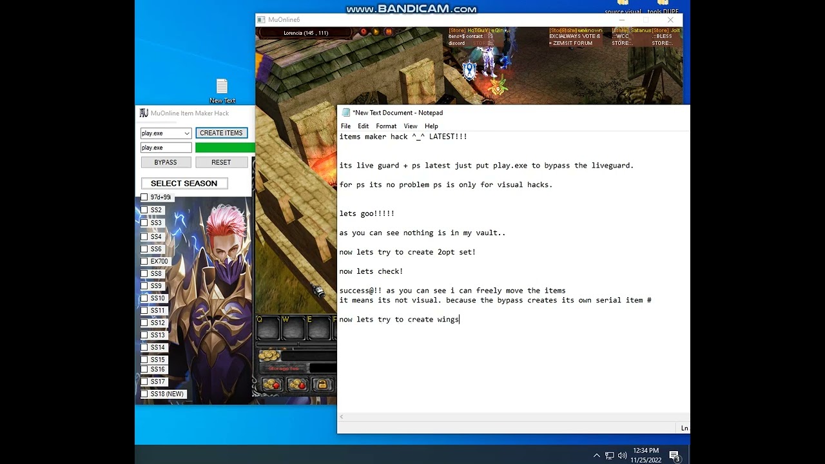
Task: Click the MuOnline6 window title icon
Action: click(x=261, y=20)
